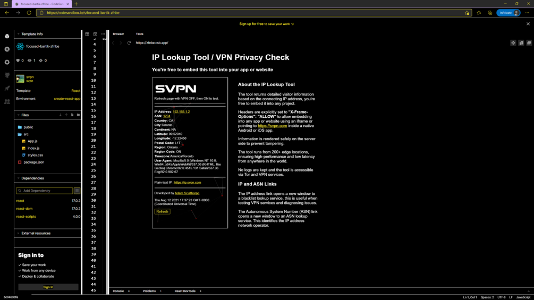Open the Problems panel tab
534x300 pixels.
pyautogui.click(x=149, y=291)
